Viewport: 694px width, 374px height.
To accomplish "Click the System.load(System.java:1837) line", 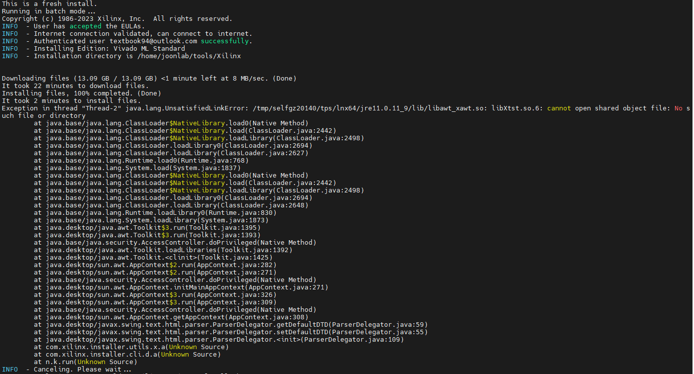I will 137,168.
